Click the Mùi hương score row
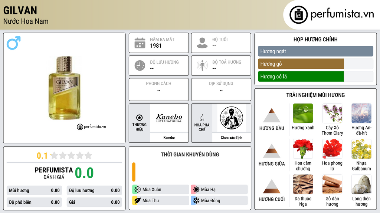Screen dimensions: 380x213 coord(34,190)
